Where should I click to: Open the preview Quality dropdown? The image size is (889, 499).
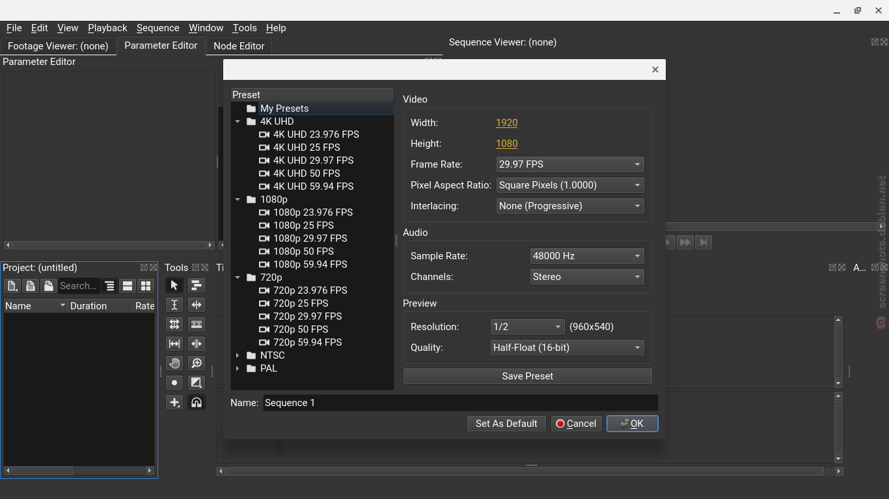click(567, 348)
